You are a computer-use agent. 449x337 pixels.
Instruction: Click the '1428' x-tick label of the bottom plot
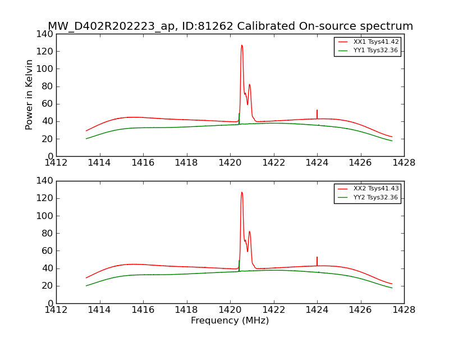[404, 310]
